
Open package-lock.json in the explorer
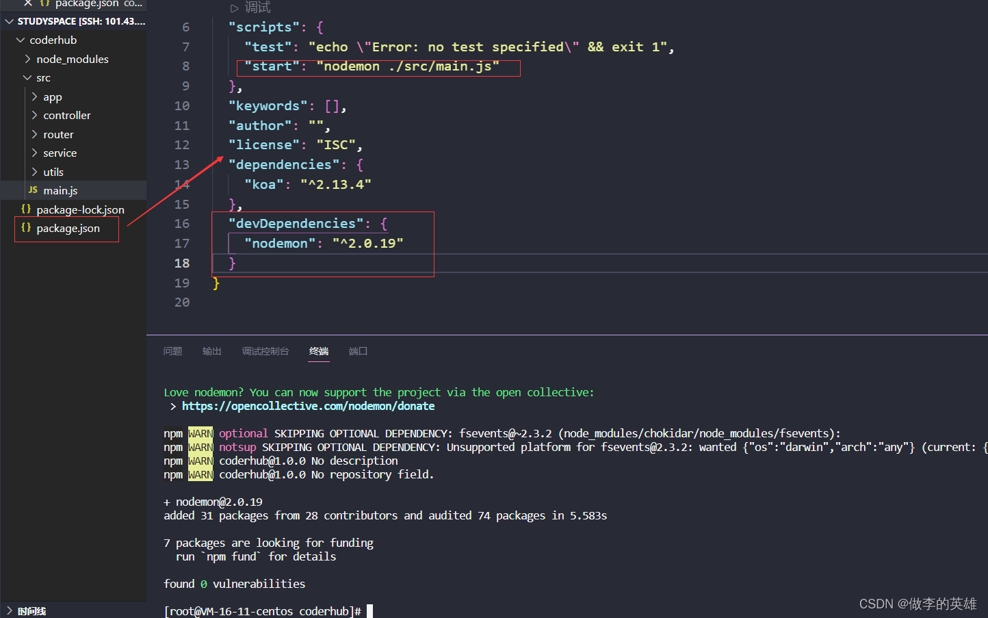point(80,209)
